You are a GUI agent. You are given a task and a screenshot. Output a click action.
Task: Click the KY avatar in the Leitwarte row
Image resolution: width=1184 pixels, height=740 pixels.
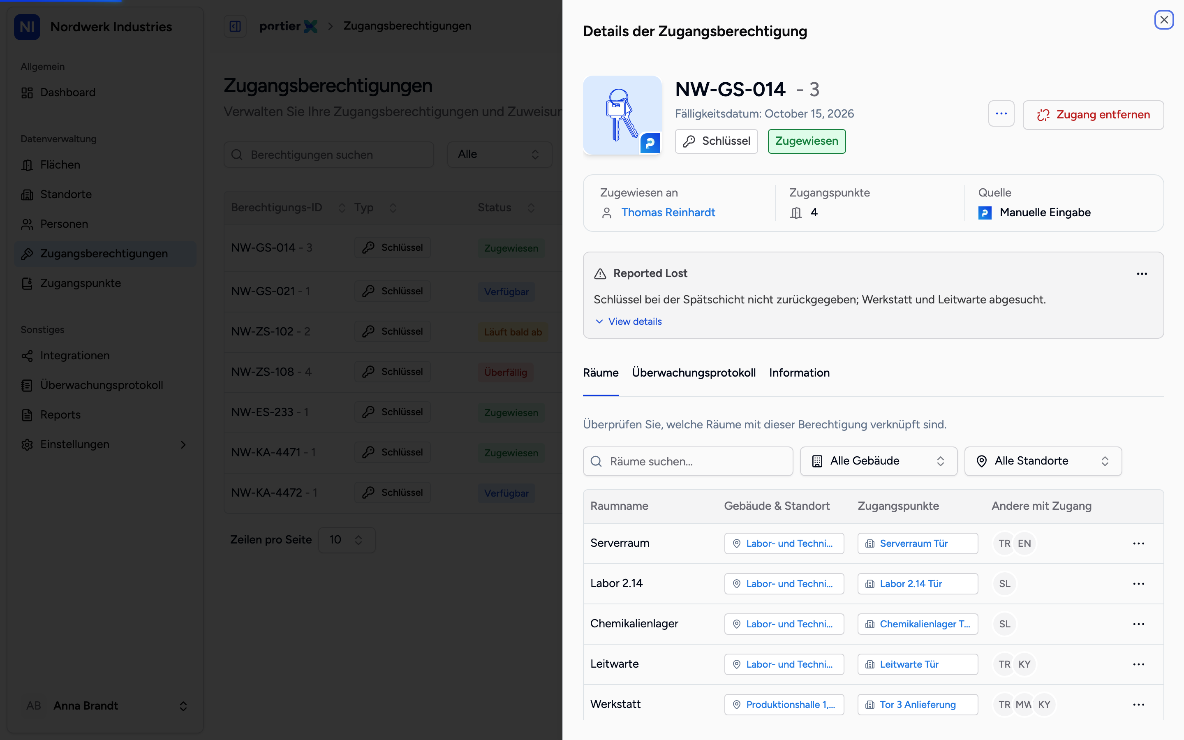pyautogui.click(x=1024, y=664)
